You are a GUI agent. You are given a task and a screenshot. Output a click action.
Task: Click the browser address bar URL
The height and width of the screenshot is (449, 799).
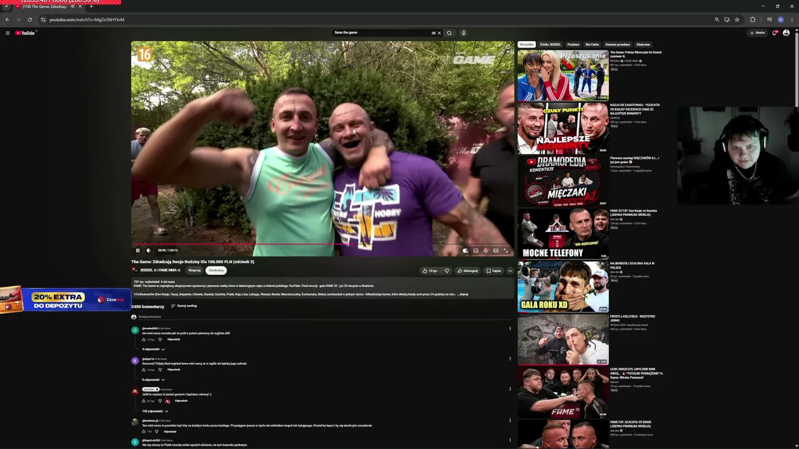[87, 19]
